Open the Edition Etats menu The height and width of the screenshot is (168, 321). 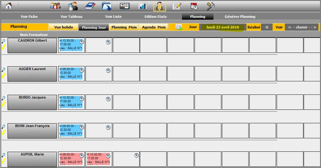[156, 17]
